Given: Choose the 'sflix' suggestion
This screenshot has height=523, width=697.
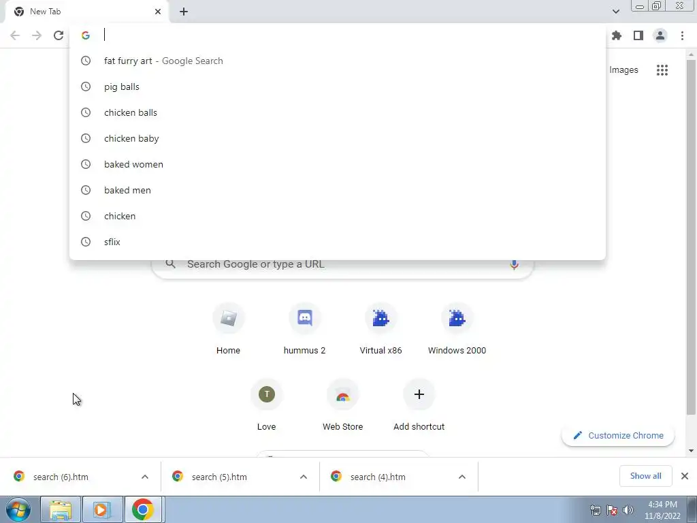Looking at the screenshot, I should point(338,242).
